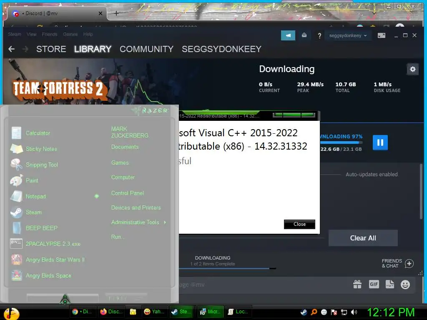Open Friends & Chat plus icon
Screen dimensions: 427x320
click(x=409, y=263)
